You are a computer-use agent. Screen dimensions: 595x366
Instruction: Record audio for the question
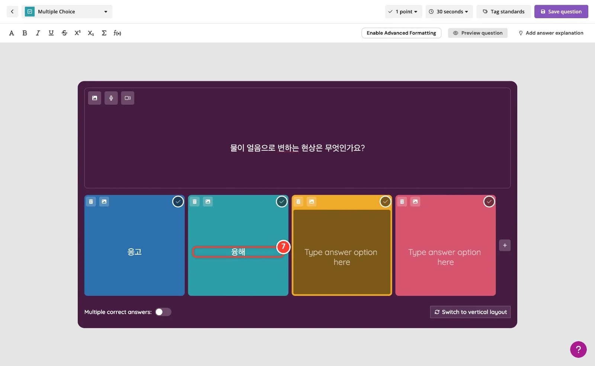tap(111, 98)
